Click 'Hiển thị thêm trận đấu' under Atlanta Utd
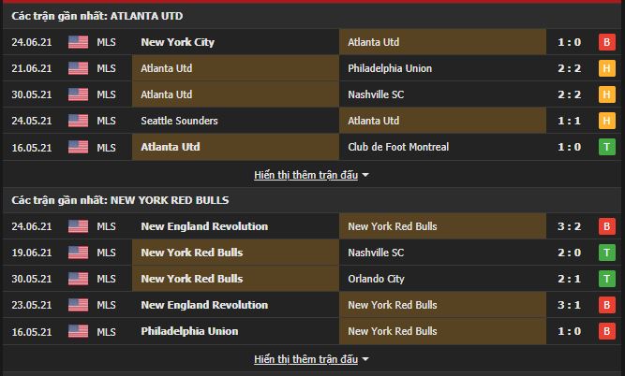This screenshot has height=376, width=625. pos(305,175)
